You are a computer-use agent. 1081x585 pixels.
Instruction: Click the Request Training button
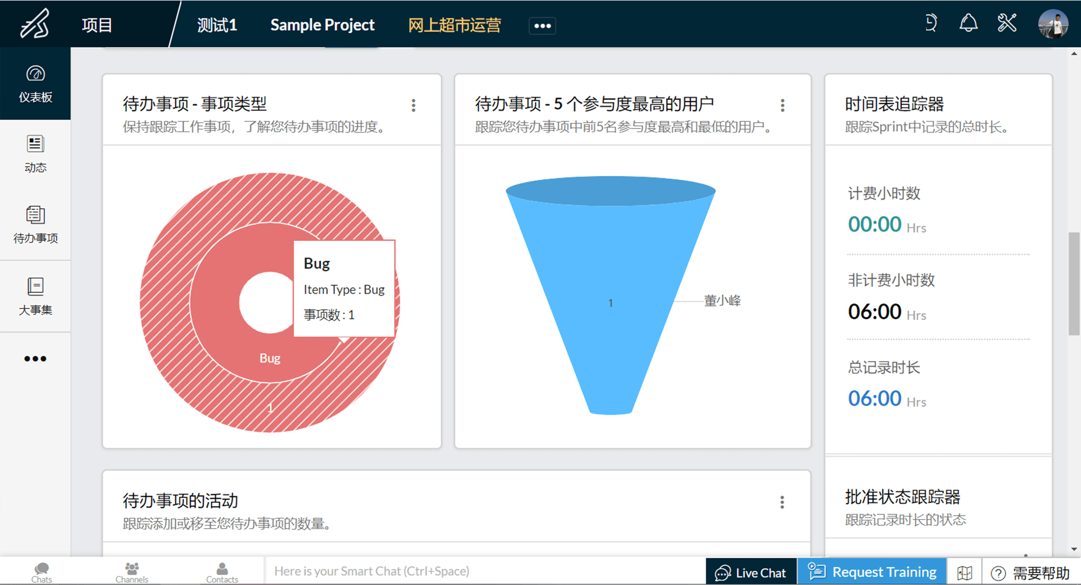(872, 572)
